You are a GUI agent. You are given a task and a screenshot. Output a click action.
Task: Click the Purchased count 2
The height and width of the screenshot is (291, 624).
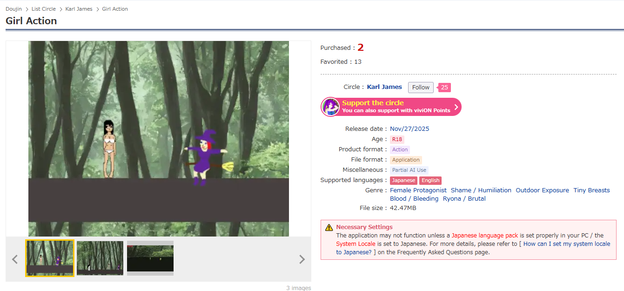361,47
